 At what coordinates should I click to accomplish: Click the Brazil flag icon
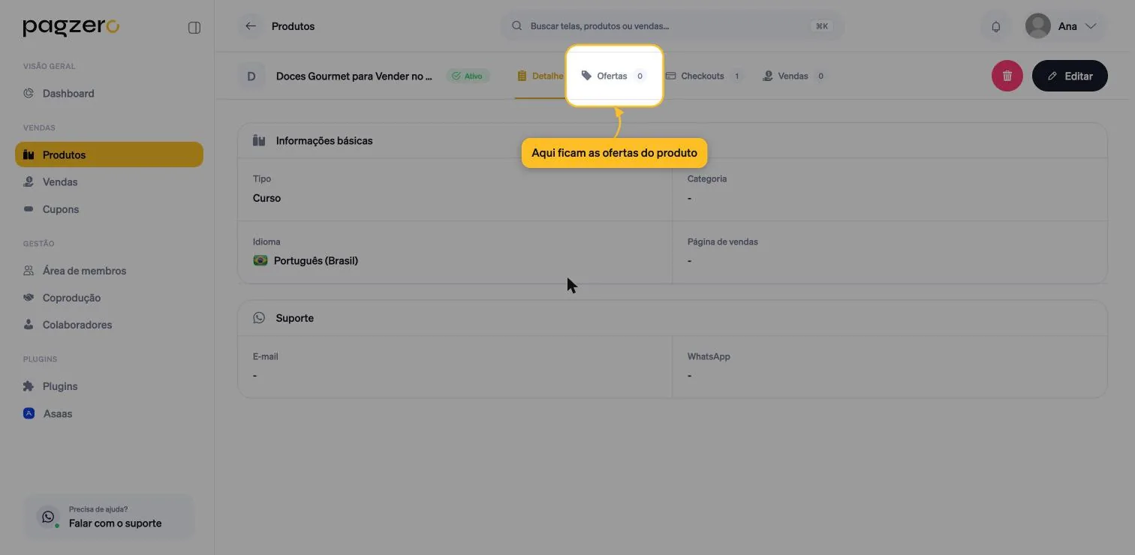[260, 260]
